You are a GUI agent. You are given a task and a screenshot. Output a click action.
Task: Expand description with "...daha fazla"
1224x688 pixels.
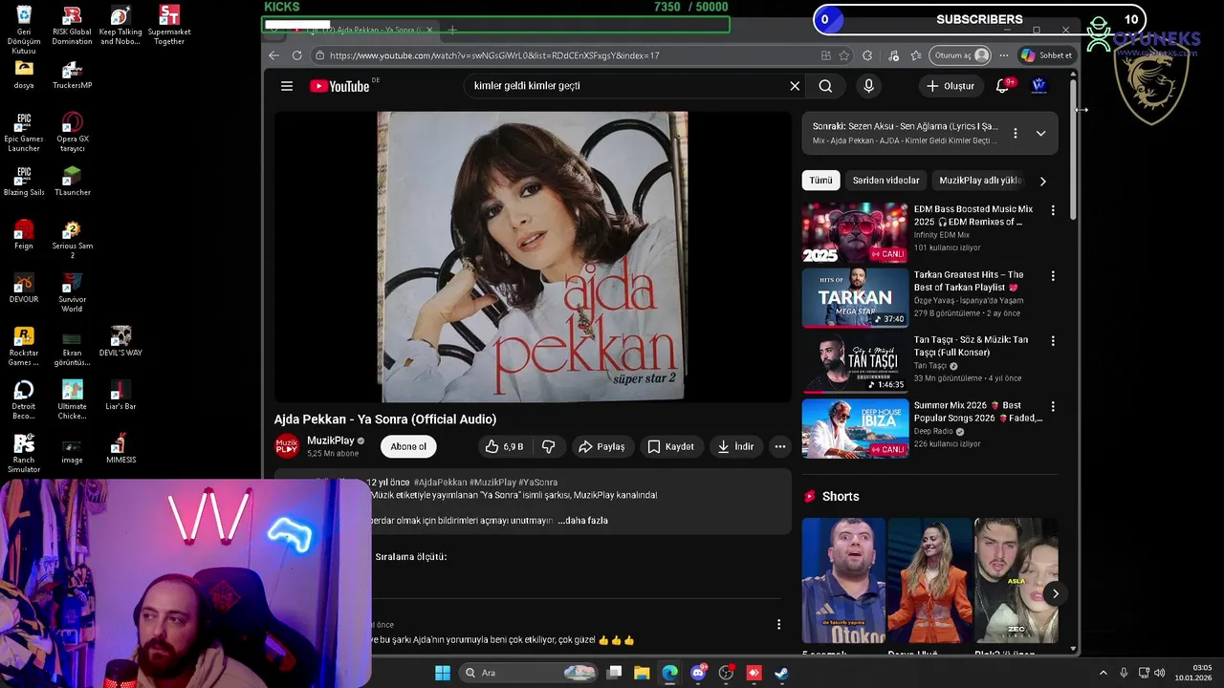coord(582,521)
